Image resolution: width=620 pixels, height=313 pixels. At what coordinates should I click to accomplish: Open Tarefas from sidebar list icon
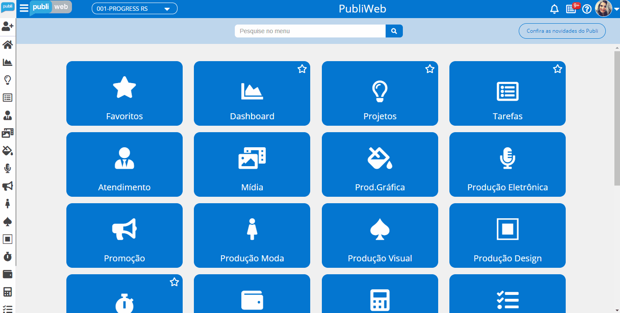8,97
